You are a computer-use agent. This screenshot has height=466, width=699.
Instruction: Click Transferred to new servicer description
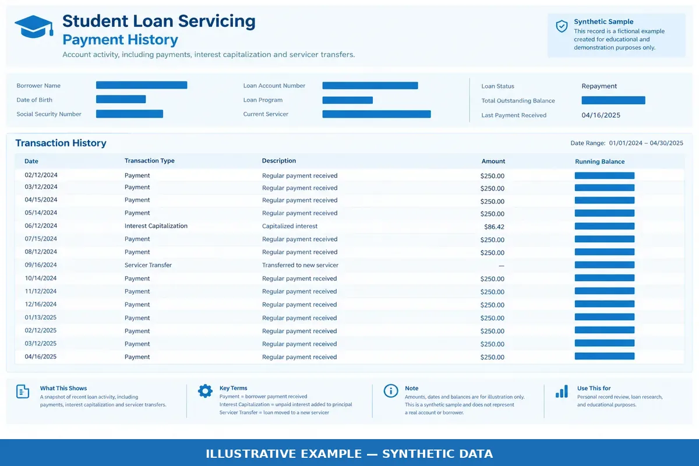click(300, 265)
